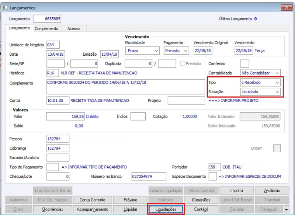Click the Crédito label beside Valor

[92, 116]
